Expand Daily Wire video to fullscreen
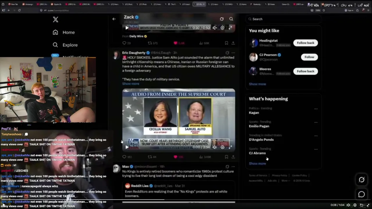 (230, 28)
